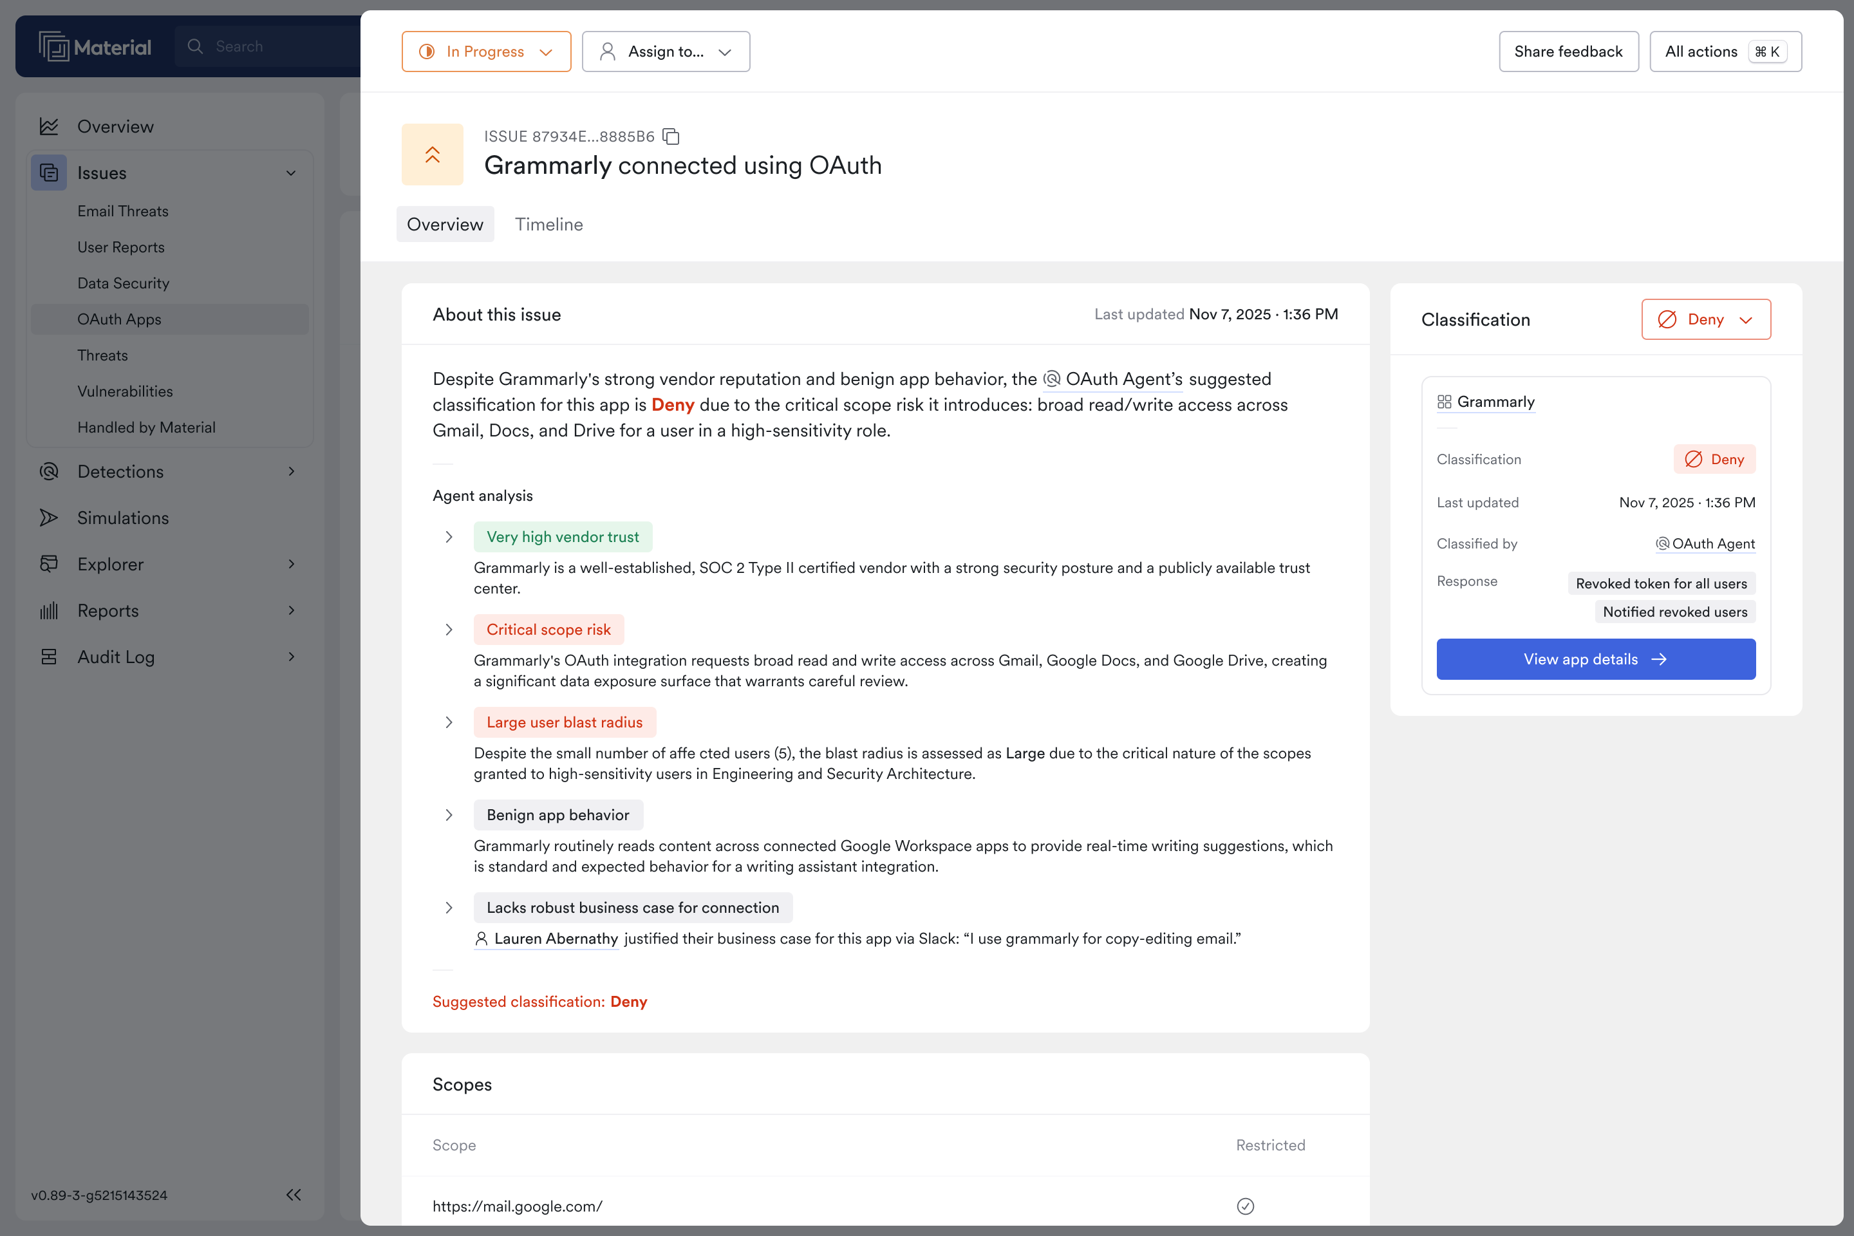
Task: Open the Assign to dropdown
Action: [665, 51]
